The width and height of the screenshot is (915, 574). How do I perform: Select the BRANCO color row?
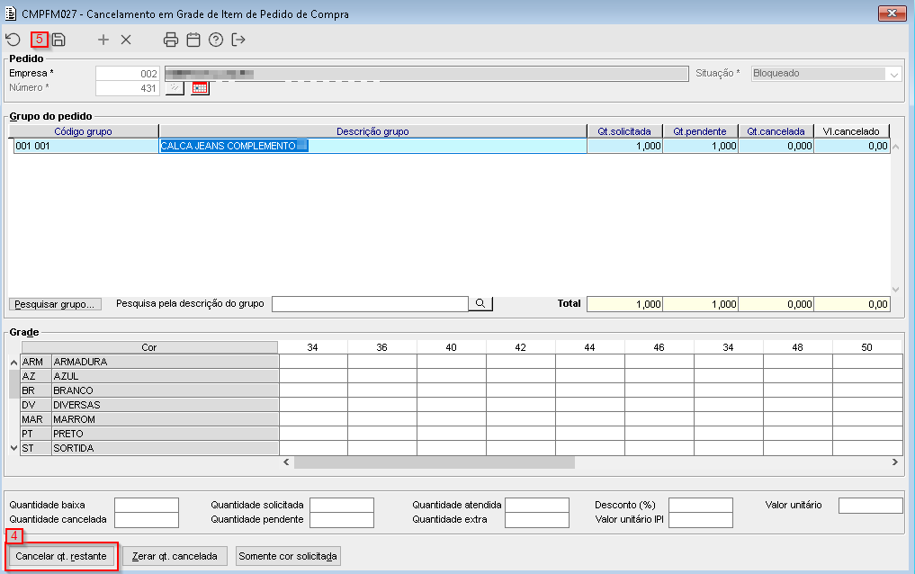[x=149, y=390]
